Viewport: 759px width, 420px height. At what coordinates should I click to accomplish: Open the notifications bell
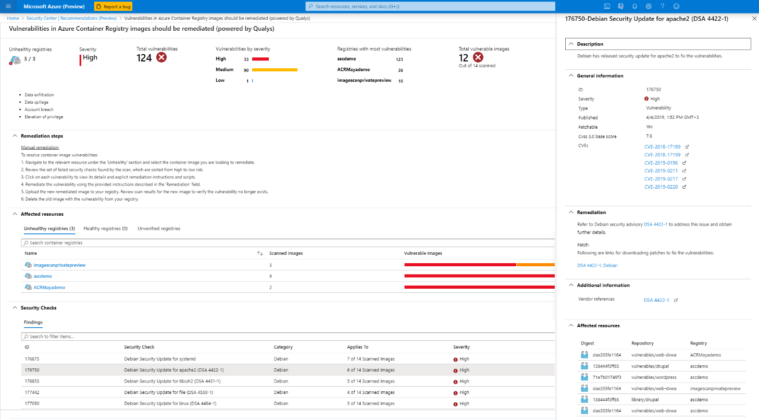click(x=634, y=6)
